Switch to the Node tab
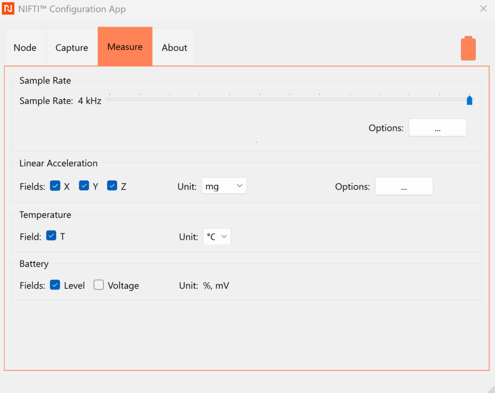The height and width of the screenshot is (393, 495). point(25,47)
